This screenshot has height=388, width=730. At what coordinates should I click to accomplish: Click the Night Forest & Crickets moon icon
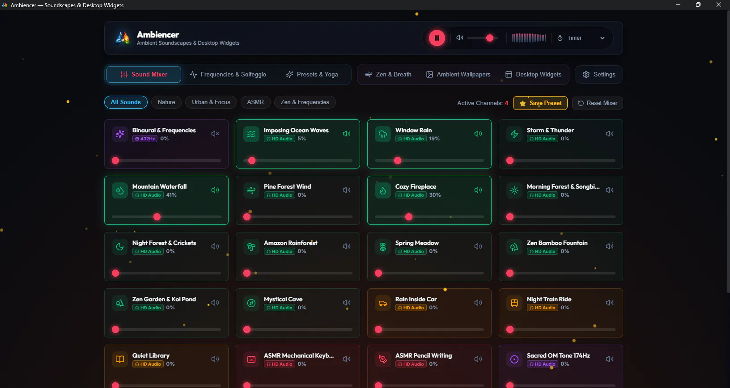(x=120, y=247)
